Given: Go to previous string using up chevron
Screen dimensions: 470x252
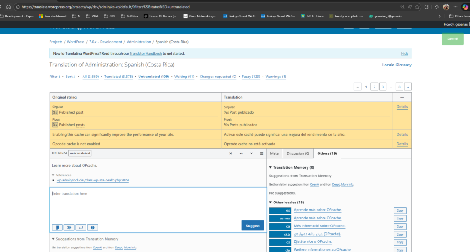Looking at the screenshot, I should click(241, 153).
